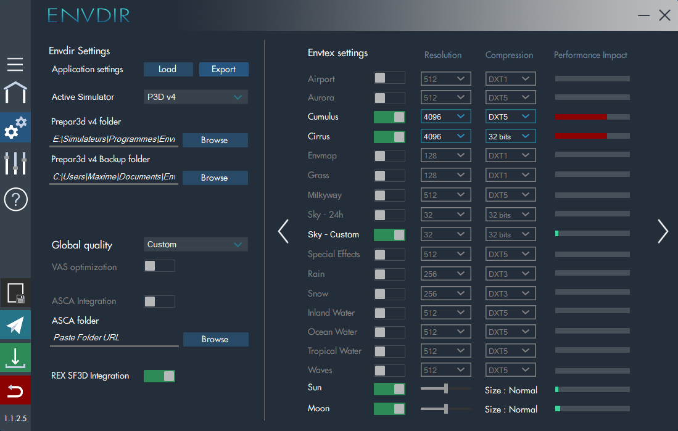Open the mixer sliders icon
Image resolution: width=678 pixels, height=431 pixels.
click(15, 163)
